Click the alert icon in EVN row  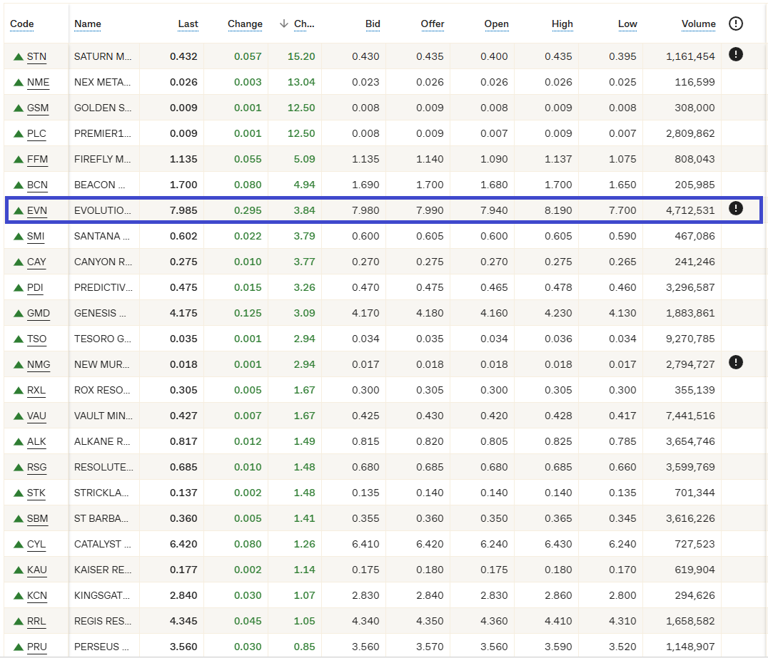(736, 208)
